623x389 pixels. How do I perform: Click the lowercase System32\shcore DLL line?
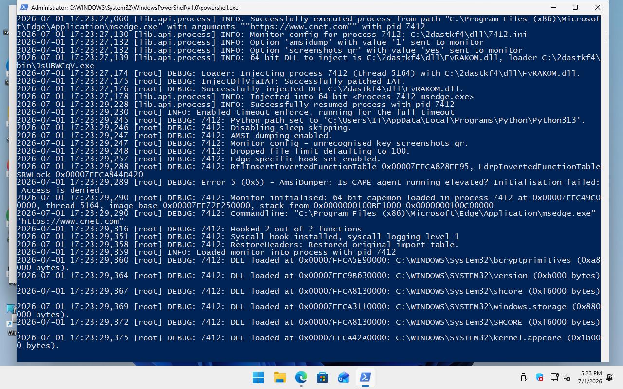click(308, 291)
